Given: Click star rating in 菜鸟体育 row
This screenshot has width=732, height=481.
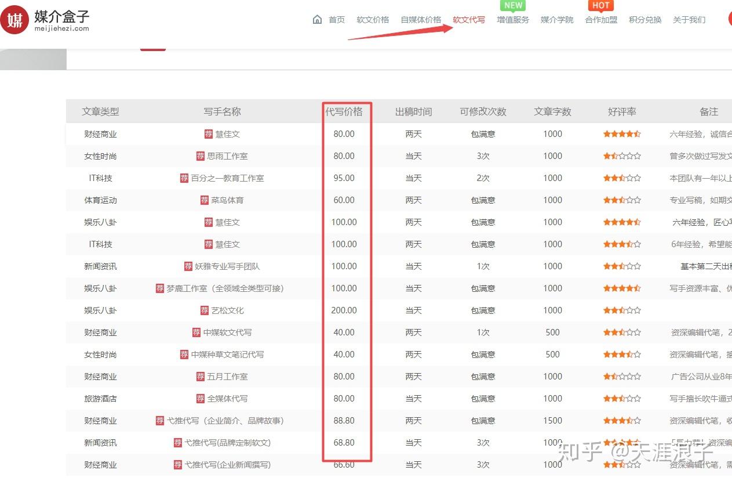Looking at the screenshot, I should click(622, 200).
